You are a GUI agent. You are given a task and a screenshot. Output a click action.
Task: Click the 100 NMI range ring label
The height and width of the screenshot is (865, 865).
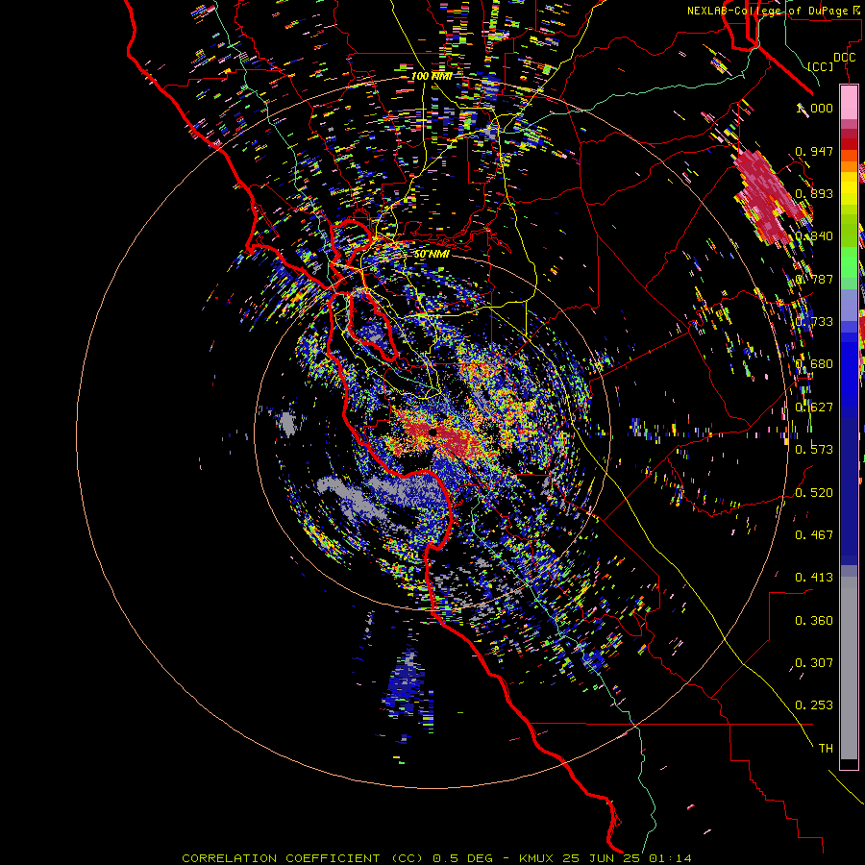(432, 76)
